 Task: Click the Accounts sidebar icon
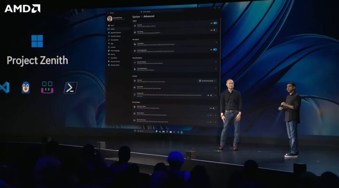[109, 47]
